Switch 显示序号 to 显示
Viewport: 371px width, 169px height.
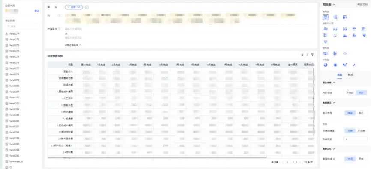click(x=361, y=113)
